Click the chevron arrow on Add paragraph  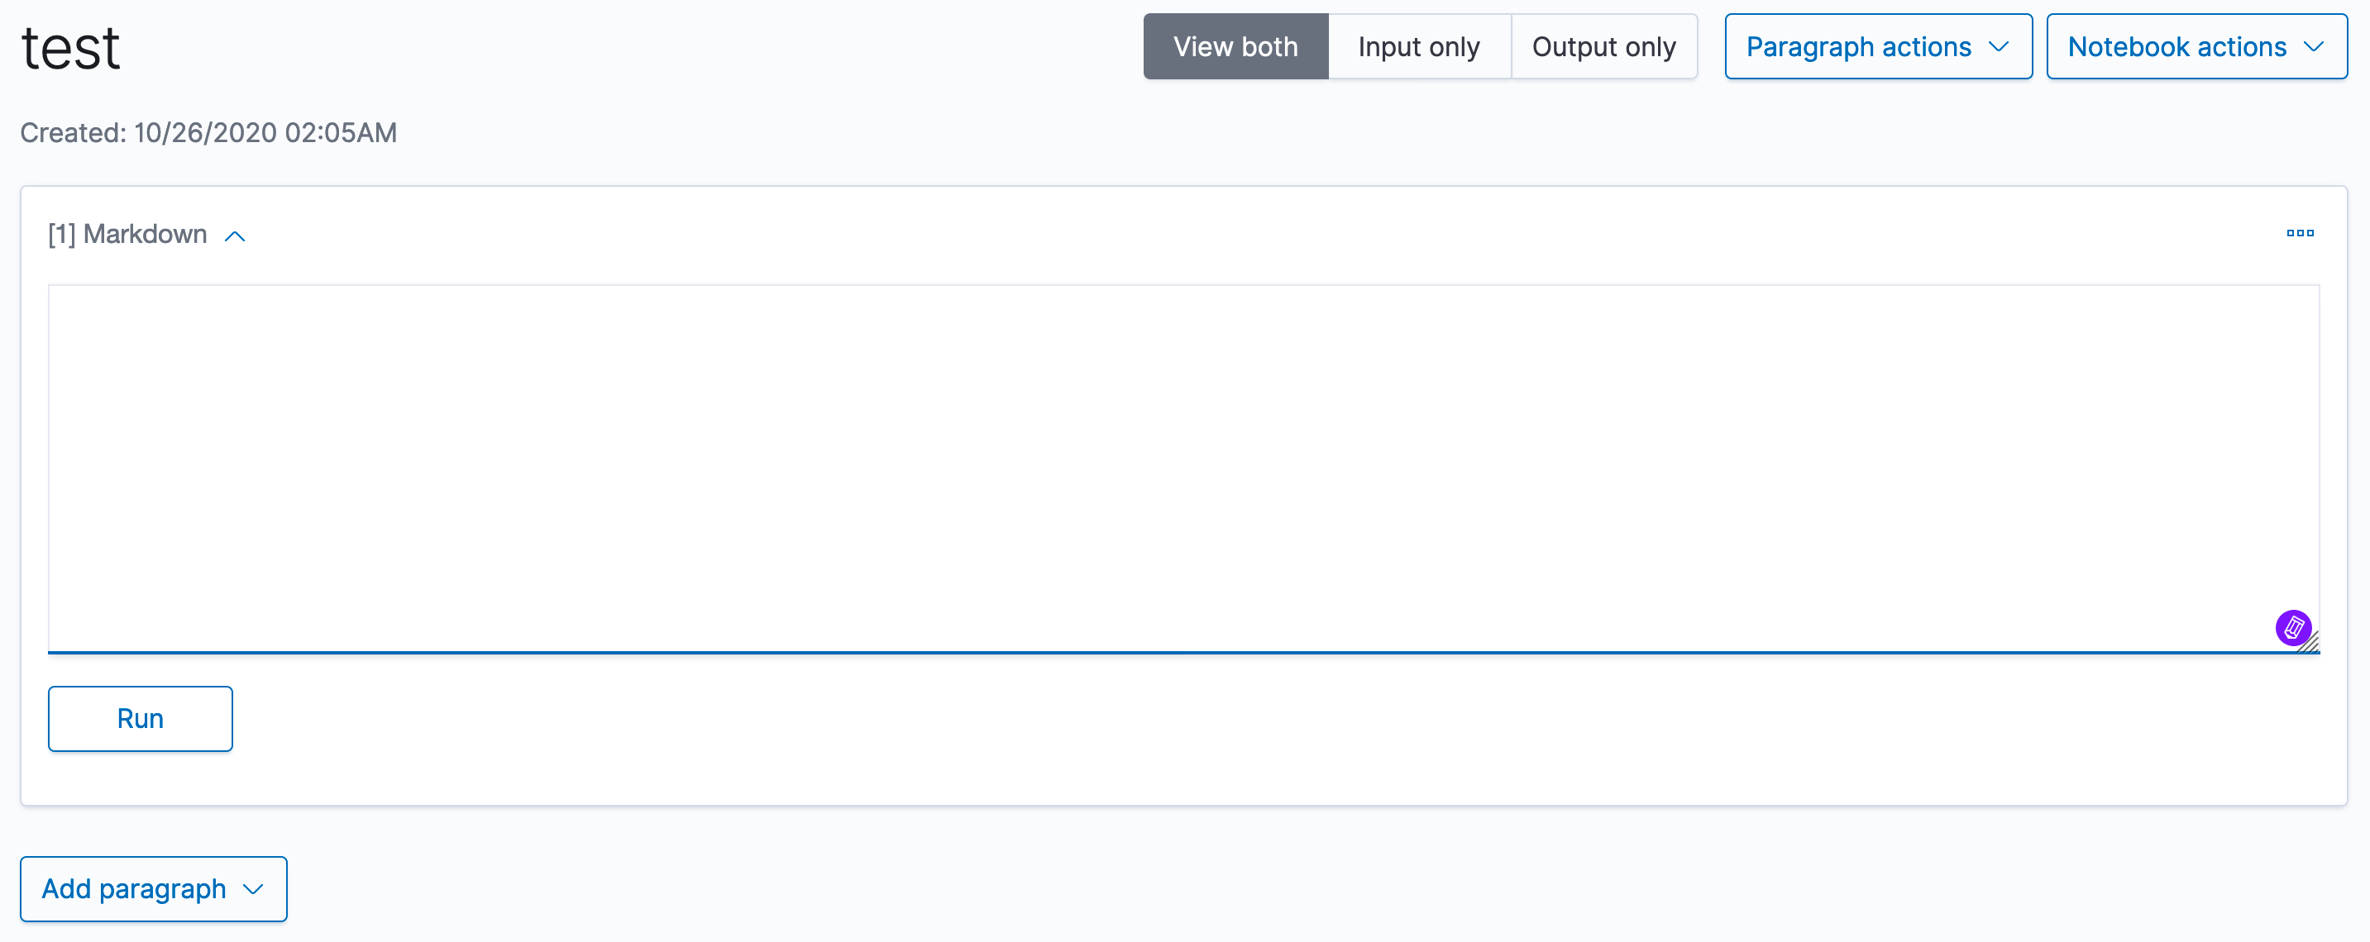coord(253,888)
